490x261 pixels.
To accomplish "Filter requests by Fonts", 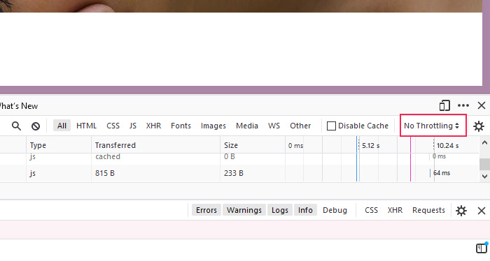I will tap(181, 126).
